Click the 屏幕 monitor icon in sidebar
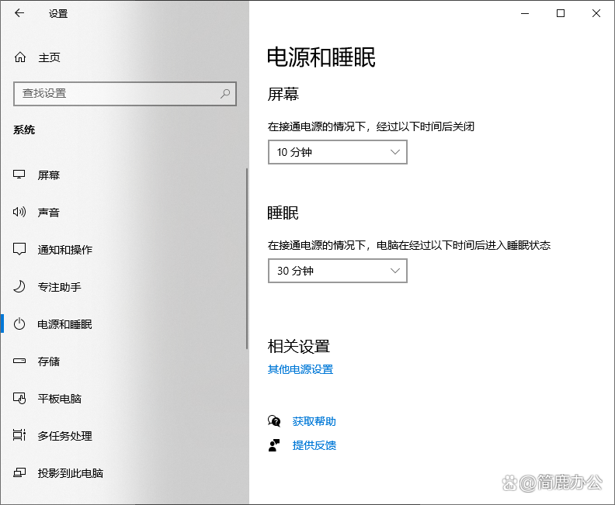Screen dimensions: 615x505 coord(20,175)
